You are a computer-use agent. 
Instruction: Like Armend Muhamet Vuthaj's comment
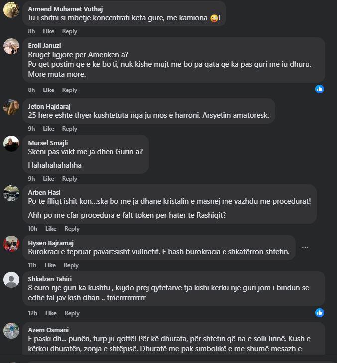[x=48, y=31]
